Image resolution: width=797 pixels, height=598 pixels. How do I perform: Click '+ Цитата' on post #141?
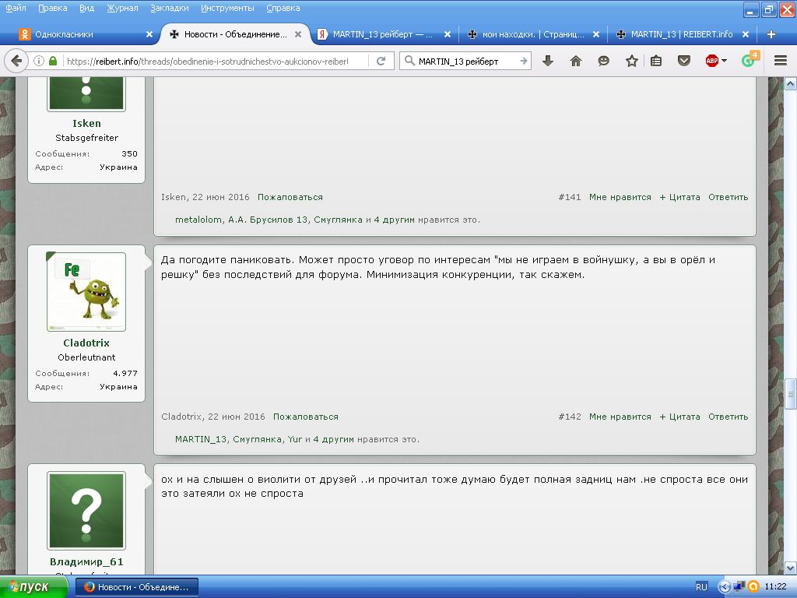[679, 197]
